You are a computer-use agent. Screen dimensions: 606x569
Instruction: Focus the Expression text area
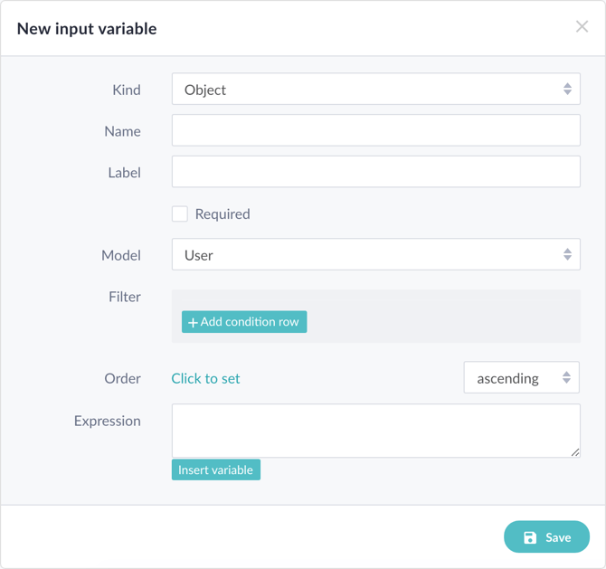click(375, 431)
